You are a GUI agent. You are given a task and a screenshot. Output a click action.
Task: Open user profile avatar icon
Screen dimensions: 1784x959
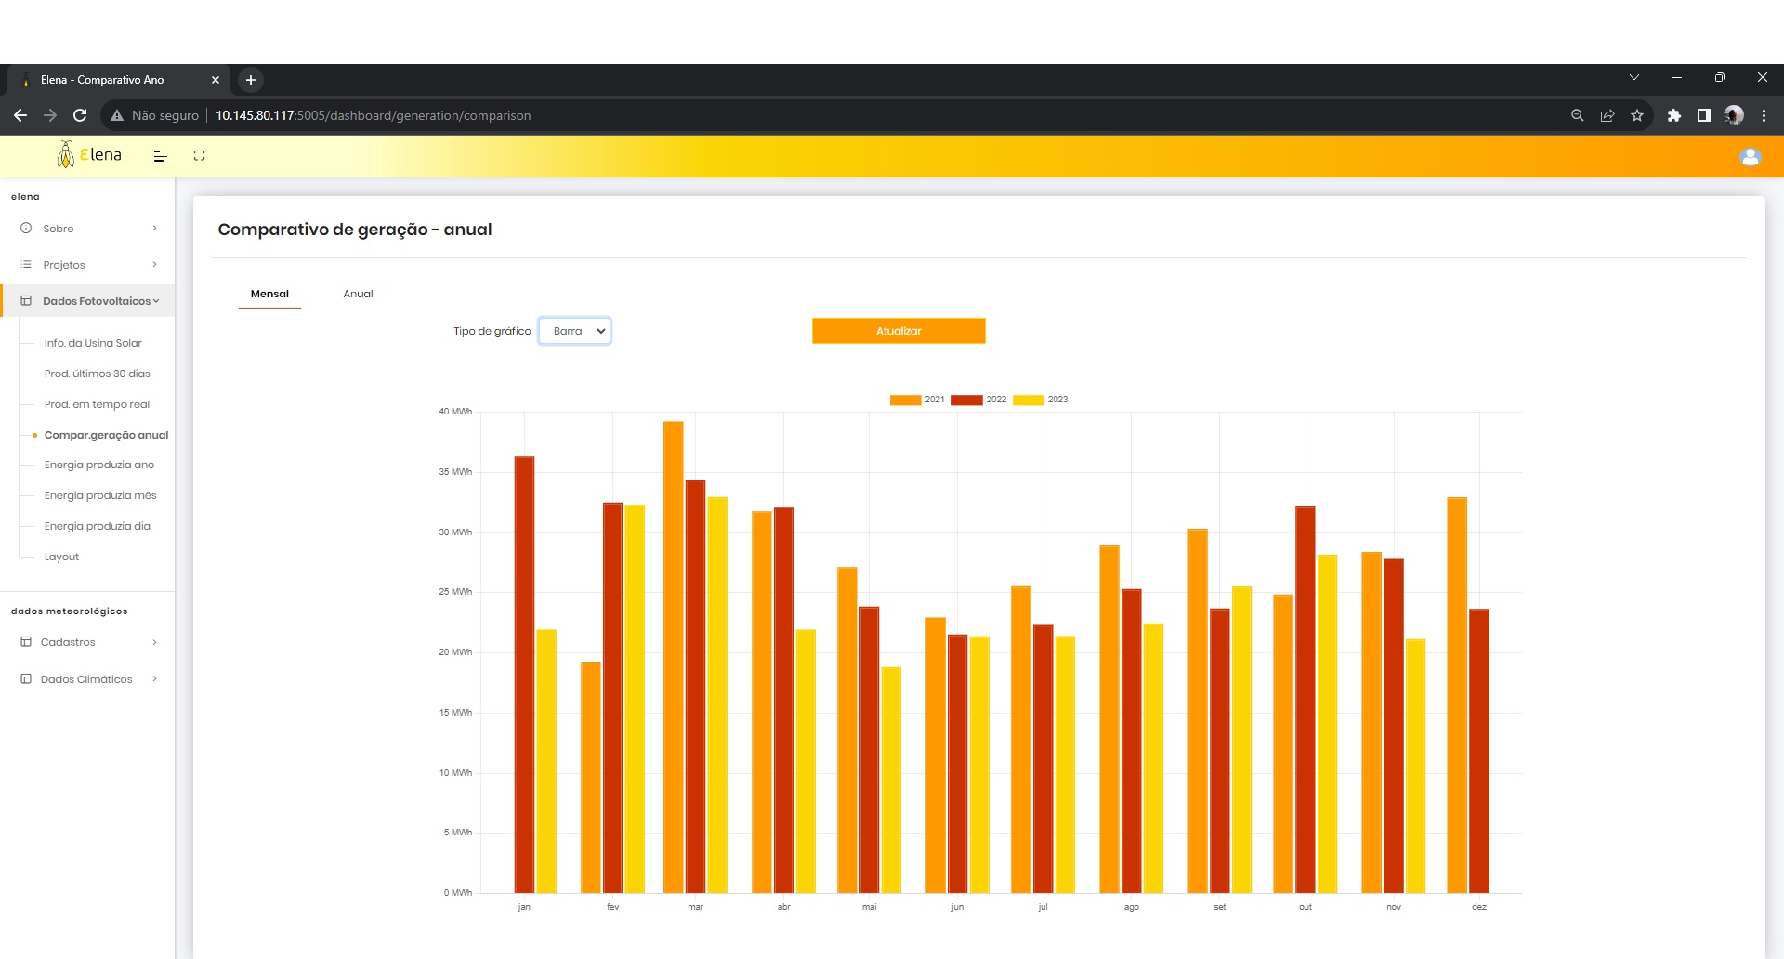(x=1751, y=156)
